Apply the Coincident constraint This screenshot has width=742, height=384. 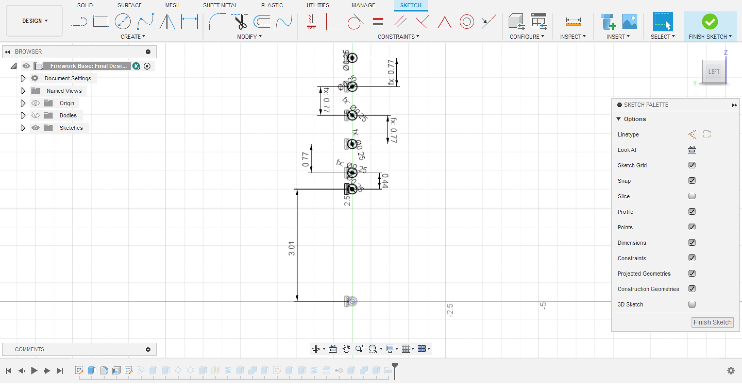(333, 22)
